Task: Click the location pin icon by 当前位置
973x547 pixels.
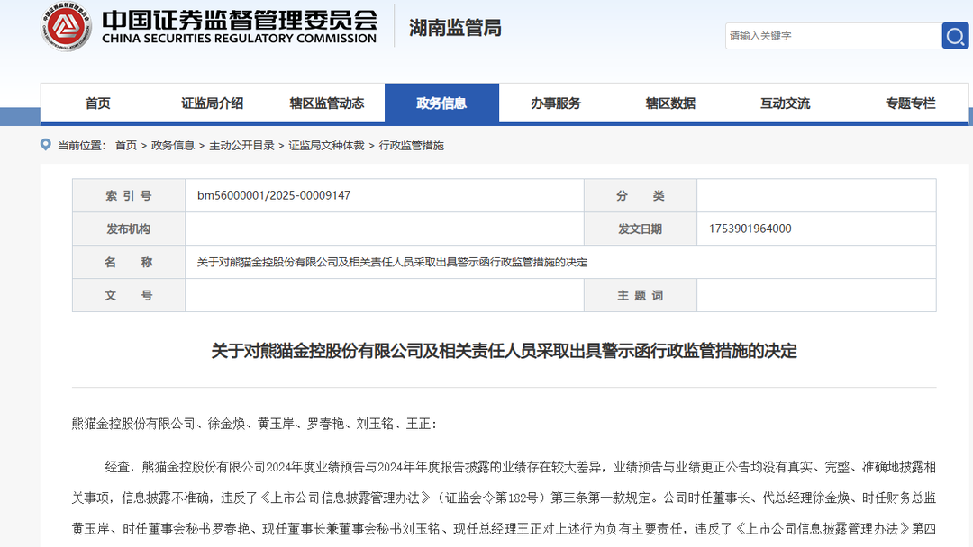Action: pyautogui.click(x=45, y=144)
